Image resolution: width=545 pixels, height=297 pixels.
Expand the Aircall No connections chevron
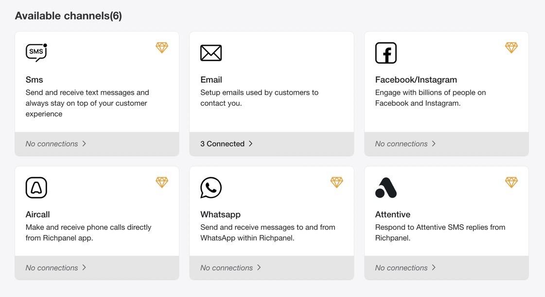[84, 267]
